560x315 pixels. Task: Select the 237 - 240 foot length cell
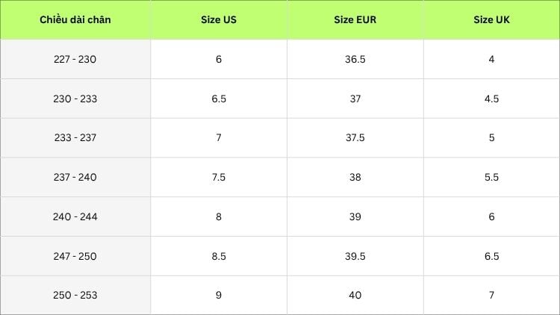pyautogui.click(x=75, y=177)
